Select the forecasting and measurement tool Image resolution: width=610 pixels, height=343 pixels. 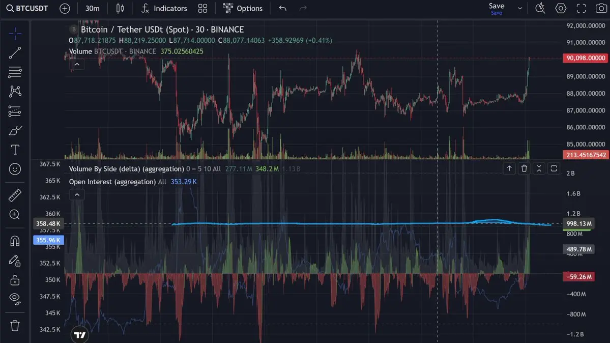(15, 111)
